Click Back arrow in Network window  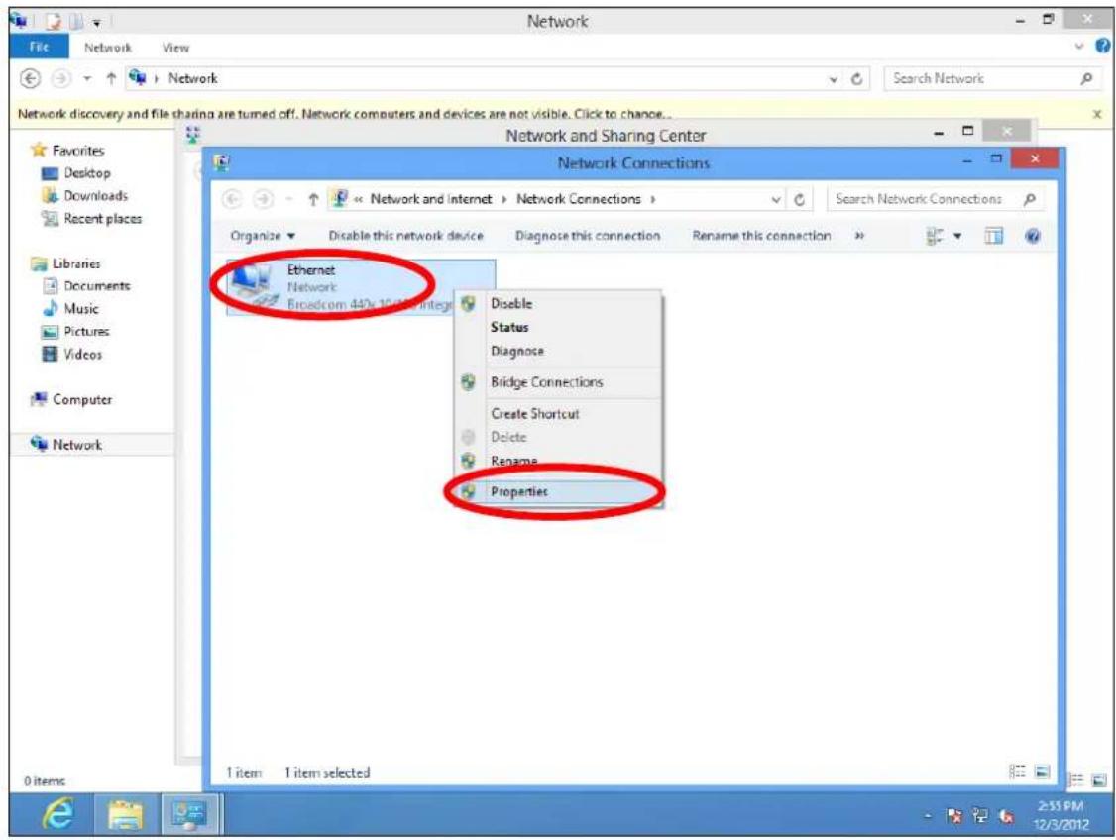30,78
